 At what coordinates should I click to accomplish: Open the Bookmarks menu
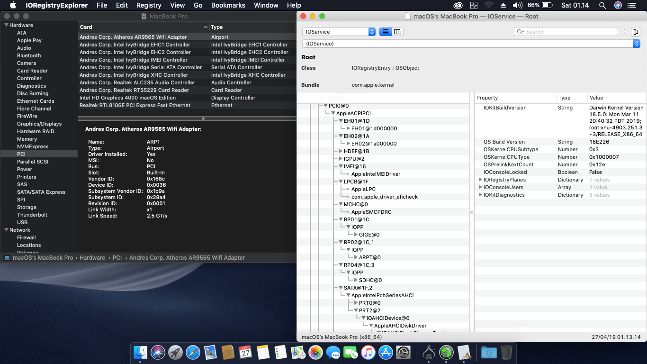tap(228, 5)
